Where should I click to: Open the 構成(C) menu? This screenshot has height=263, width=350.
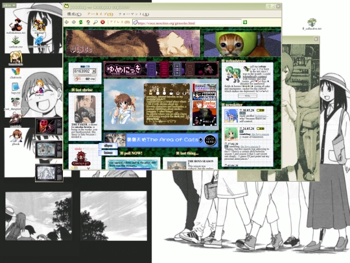click(75, 14)
